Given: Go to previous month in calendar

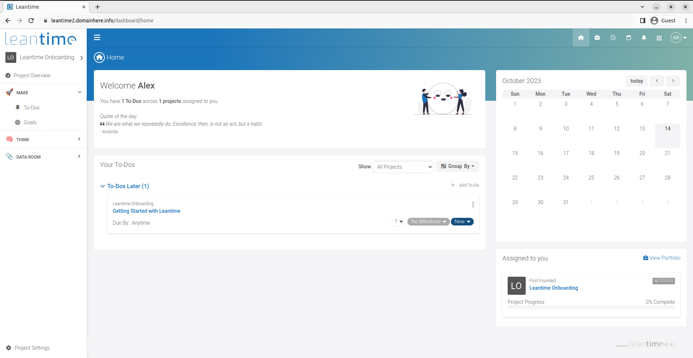Looking at the screenshot, I should click(x=657, y=81).
